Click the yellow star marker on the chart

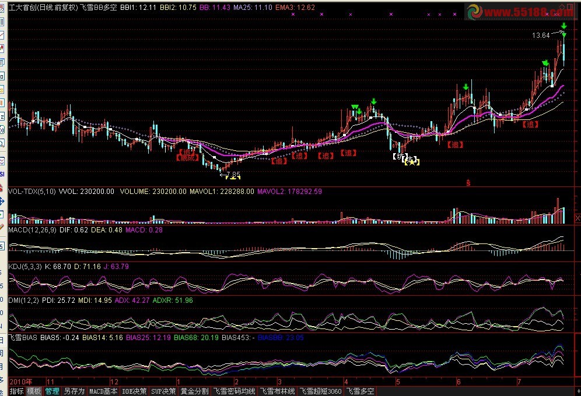click(x=412, y=162)
